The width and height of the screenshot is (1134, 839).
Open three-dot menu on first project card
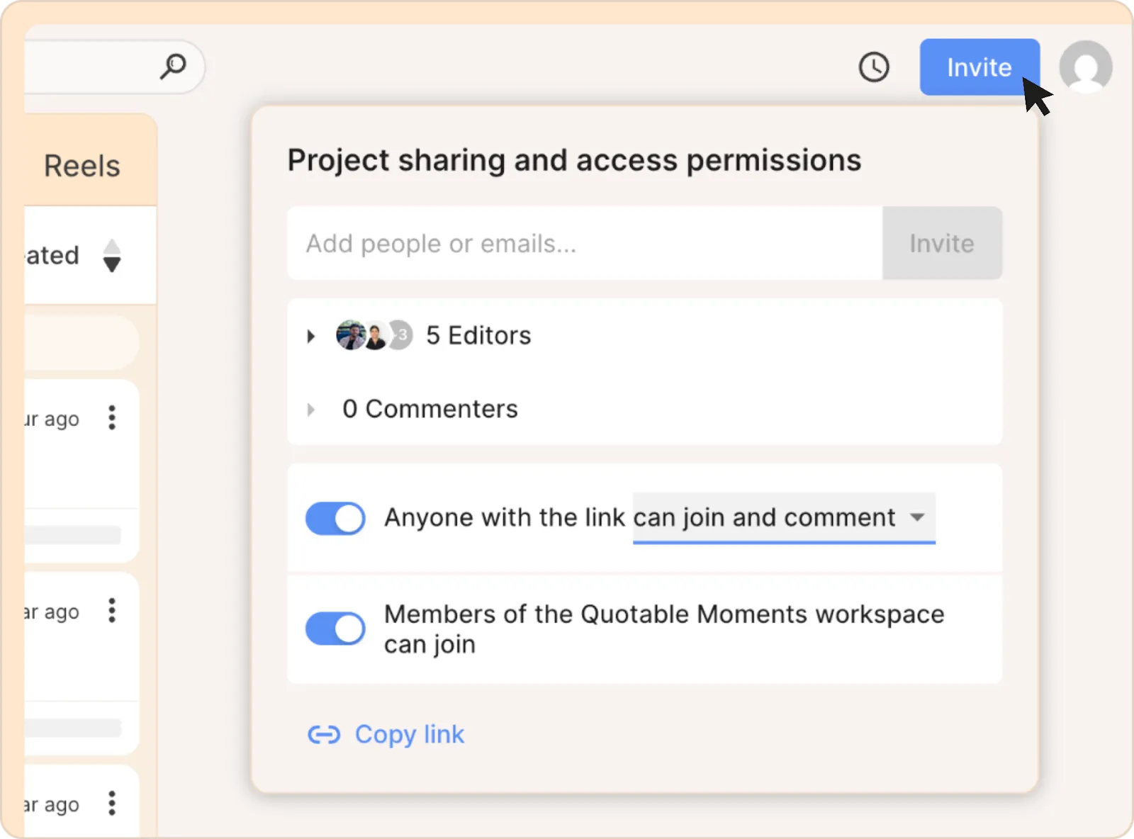pos(112,418)
